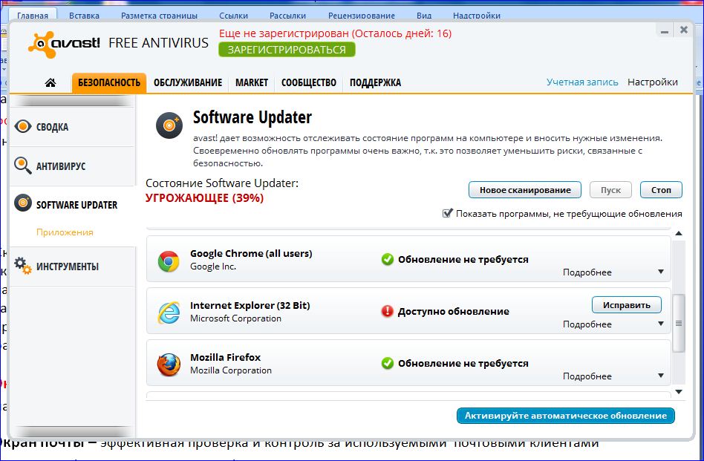Viewport: 704px width, 461px height.
Task: Click the Сводка eye icon
Action: (23, 126)
